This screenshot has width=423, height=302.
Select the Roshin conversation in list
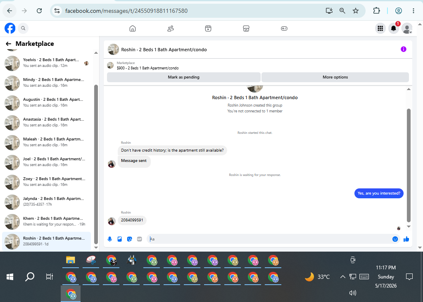click(x=46, y=242)
